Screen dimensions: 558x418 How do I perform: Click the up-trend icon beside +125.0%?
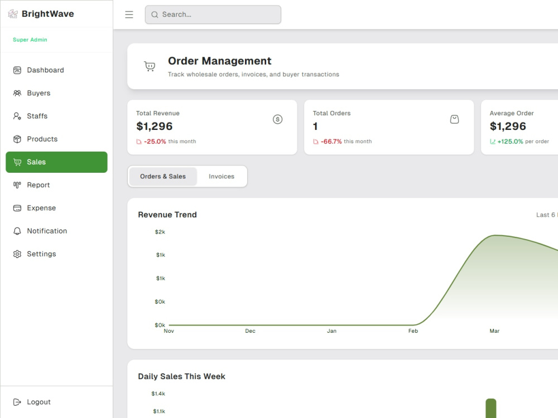click(x=493, y=142)
